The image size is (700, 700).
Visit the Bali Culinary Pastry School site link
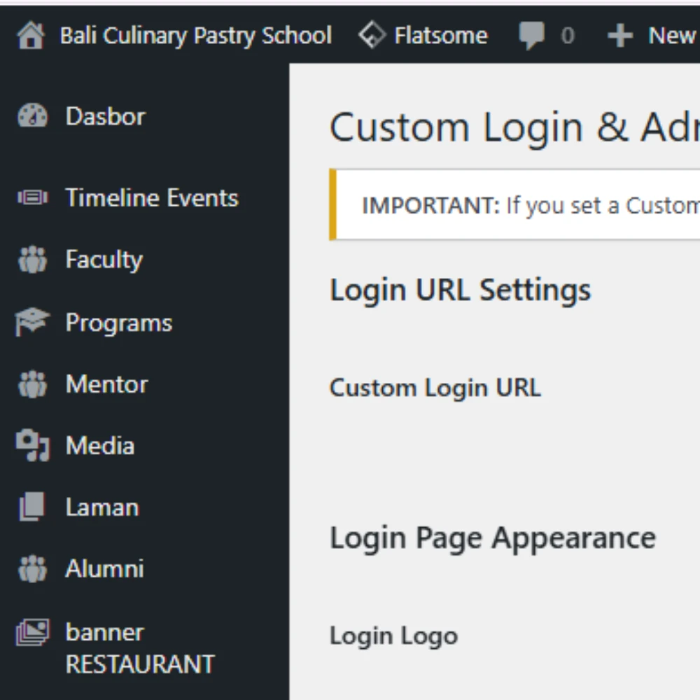pos(195,36)
